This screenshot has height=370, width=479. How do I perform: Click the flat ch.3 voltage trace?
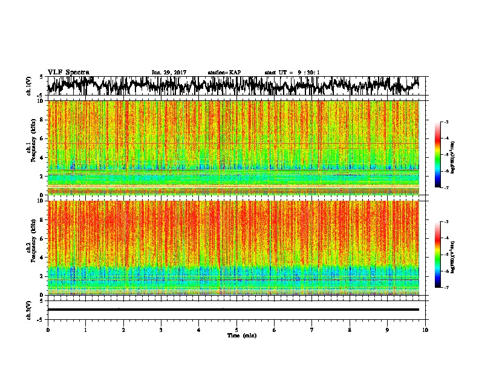233,310
